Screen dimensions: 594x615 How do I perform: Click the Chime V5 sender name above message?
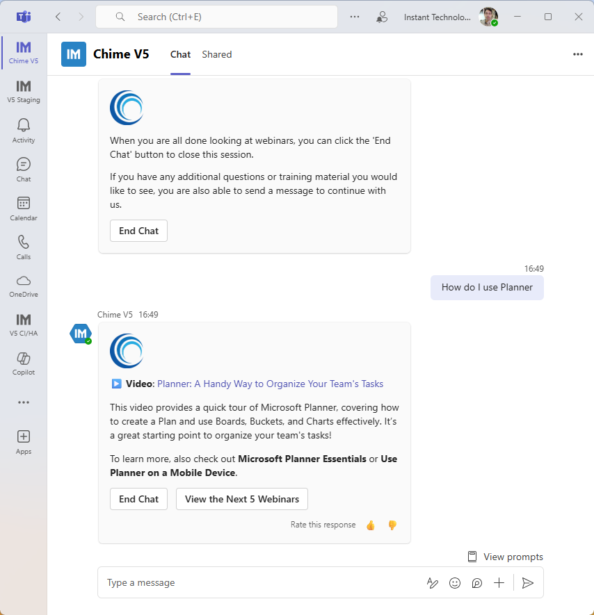(115, 315)
